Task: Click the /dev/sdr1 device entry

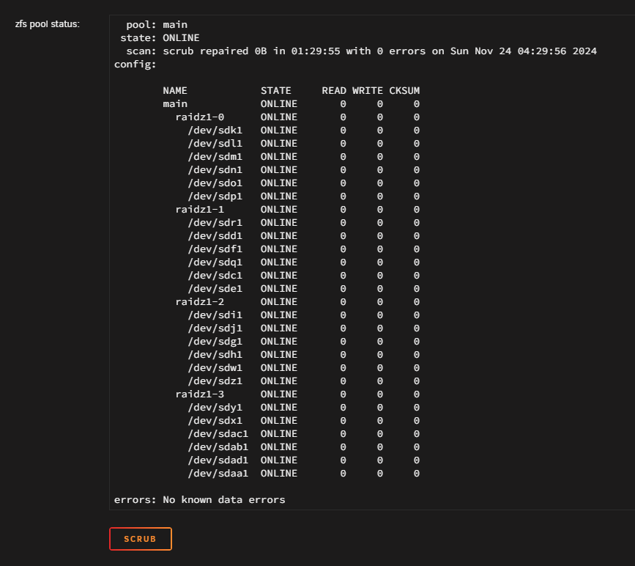Action: (x=215, y=223)
